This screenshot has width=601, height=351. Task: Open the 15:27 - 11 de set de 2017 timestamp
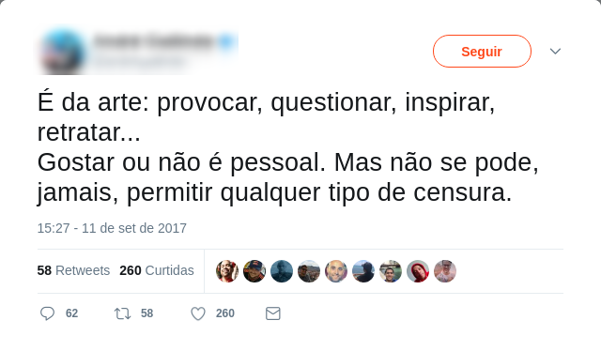pyautogui.click(x=112, y=228)
